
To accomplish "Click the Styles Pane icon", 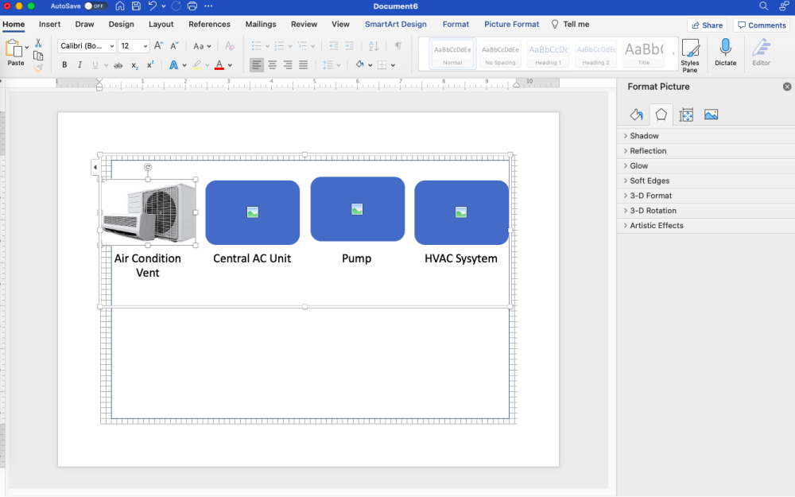I will click(689, 53).
